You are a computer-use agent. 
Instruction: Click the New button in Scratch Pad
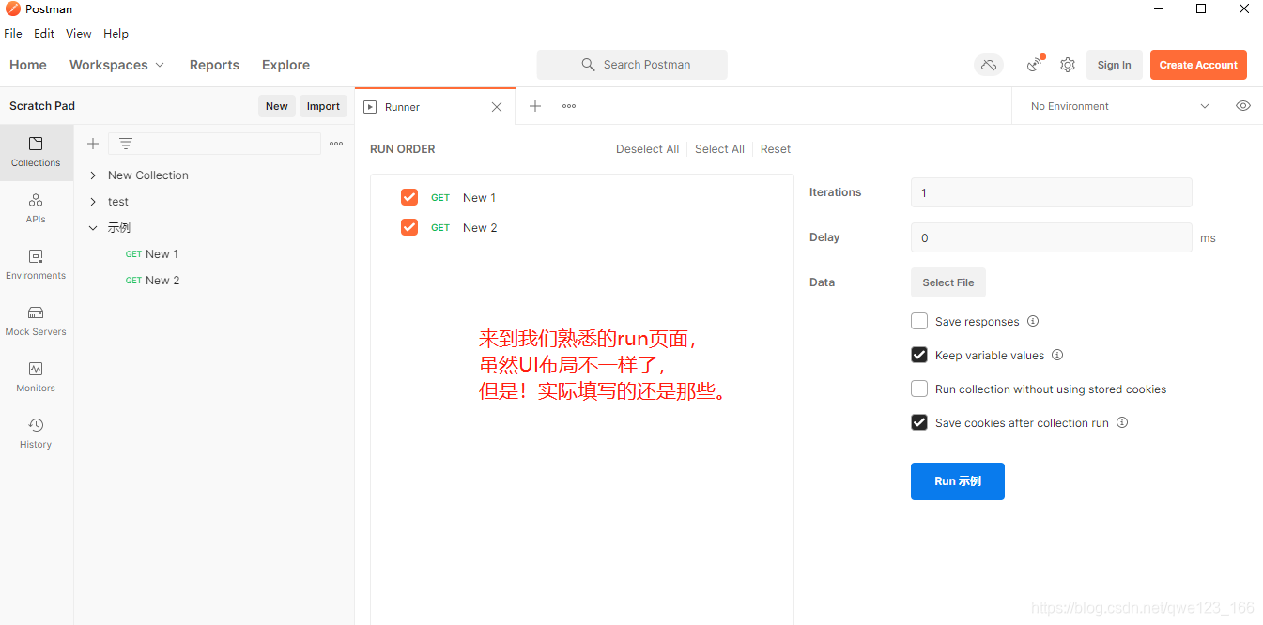[x=277, y=106]
